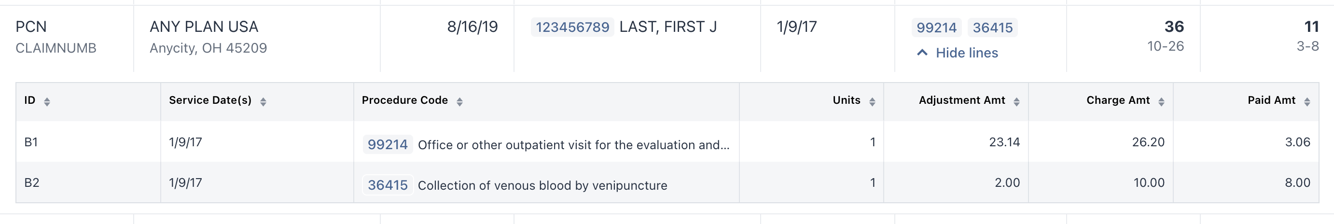Click the Procedure Code column header
1334x224 pixels.
(404, 100)
